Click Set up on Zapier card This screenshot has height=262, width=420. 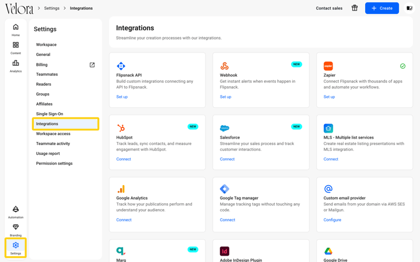[x=329, y=97]
